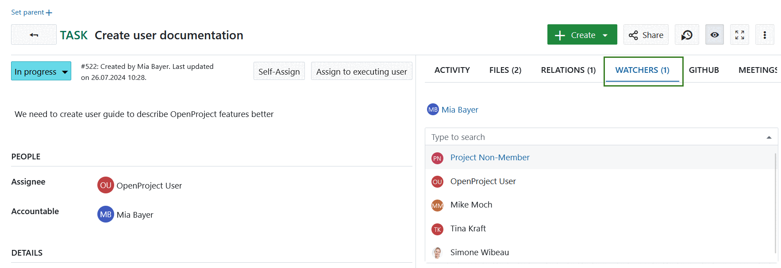Click Mia Bayer watcher avatar
Viewport: 781px width, 268px height.
coord(432,109)
